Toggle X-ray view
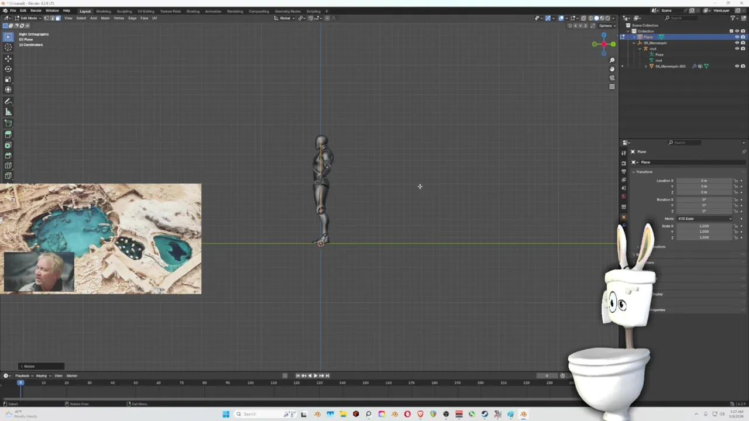Image resolution: width=749 pixels, height=421 pixels. pos(583,18)
